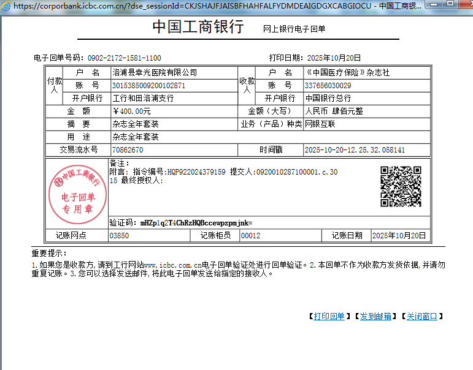This screenshot has height=370, width=473.
Task: Click the payer name 洛浦县幸光医院有限公司
Action: click(155, 72)
